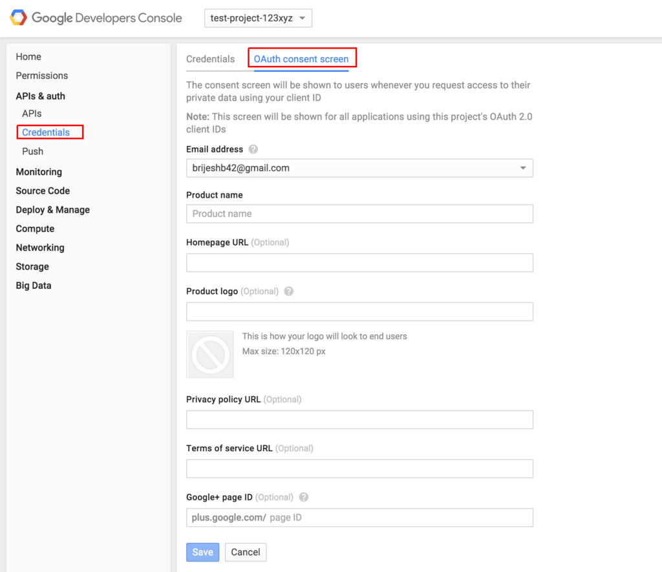
Task: Click the Privacy policy URL field
Action: coord(359,419)
